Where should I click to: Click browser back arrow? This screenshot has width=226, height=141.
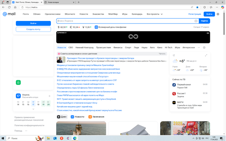3,7
